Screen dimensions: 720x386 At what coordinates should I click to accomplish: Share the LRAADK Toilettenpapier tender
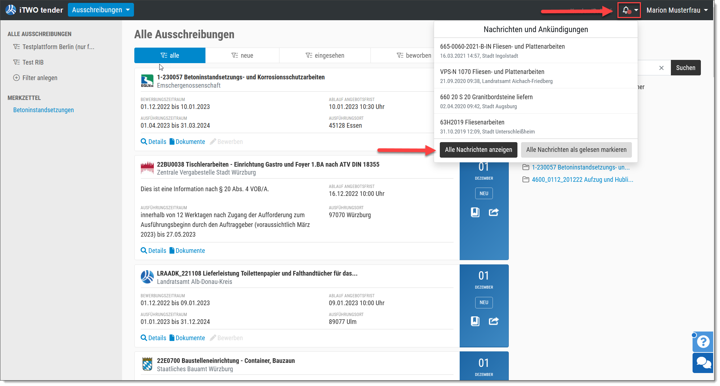pos(494,321)
